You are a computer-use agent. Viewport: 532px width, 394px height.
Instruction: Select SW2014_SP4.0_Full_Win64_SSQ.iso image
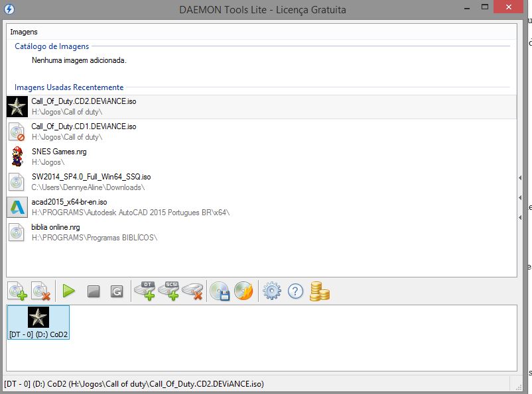(261, 182)
